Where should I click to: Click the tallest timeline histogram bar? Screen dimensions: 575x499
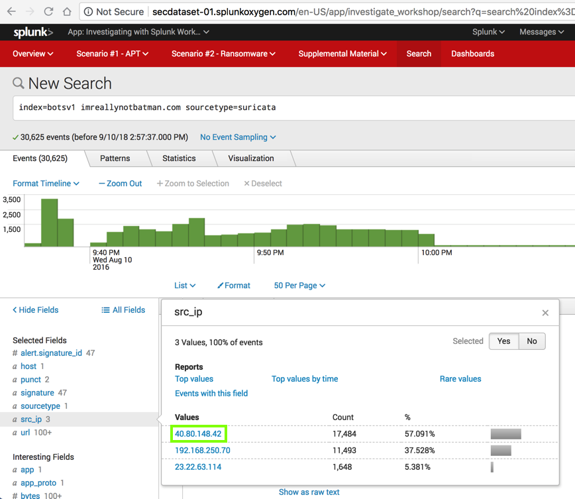click(50, 222)
